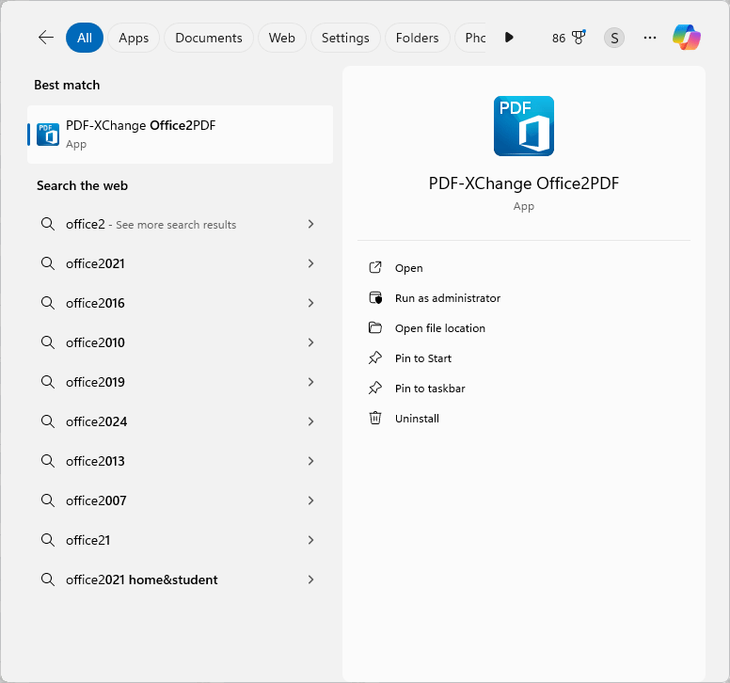Select office2021 home&student suggestion
The height and width of the screenshot is (683, 730).
(x=181, y=580)
